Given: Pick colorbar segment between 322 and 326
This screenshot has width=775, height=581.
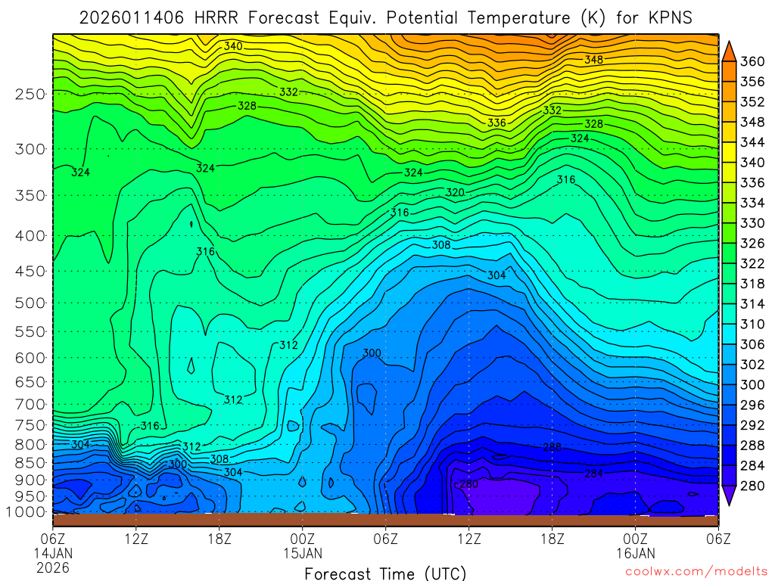Looking at the screenshot, I should tap(729, 253).
